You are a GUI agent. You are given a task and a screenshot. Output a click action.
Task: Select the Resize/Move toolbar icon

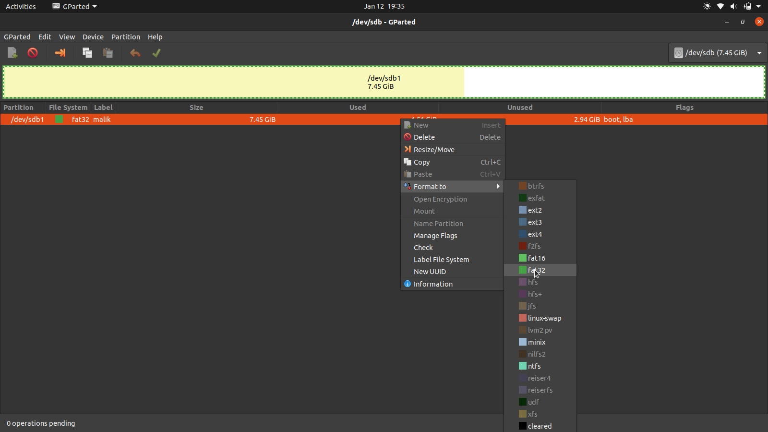tap(60, 53)
